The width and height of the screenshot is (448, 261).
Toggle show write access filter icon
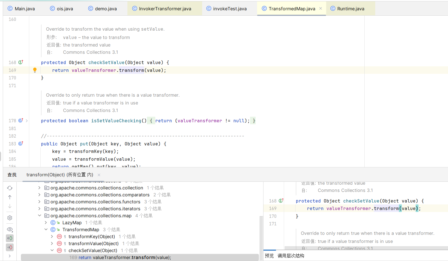(10, 247)
